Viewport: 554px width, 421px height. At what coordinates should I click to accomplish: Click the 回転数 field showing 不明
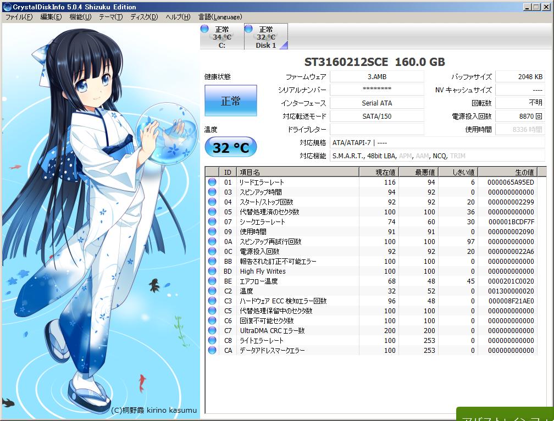[520, 103]
